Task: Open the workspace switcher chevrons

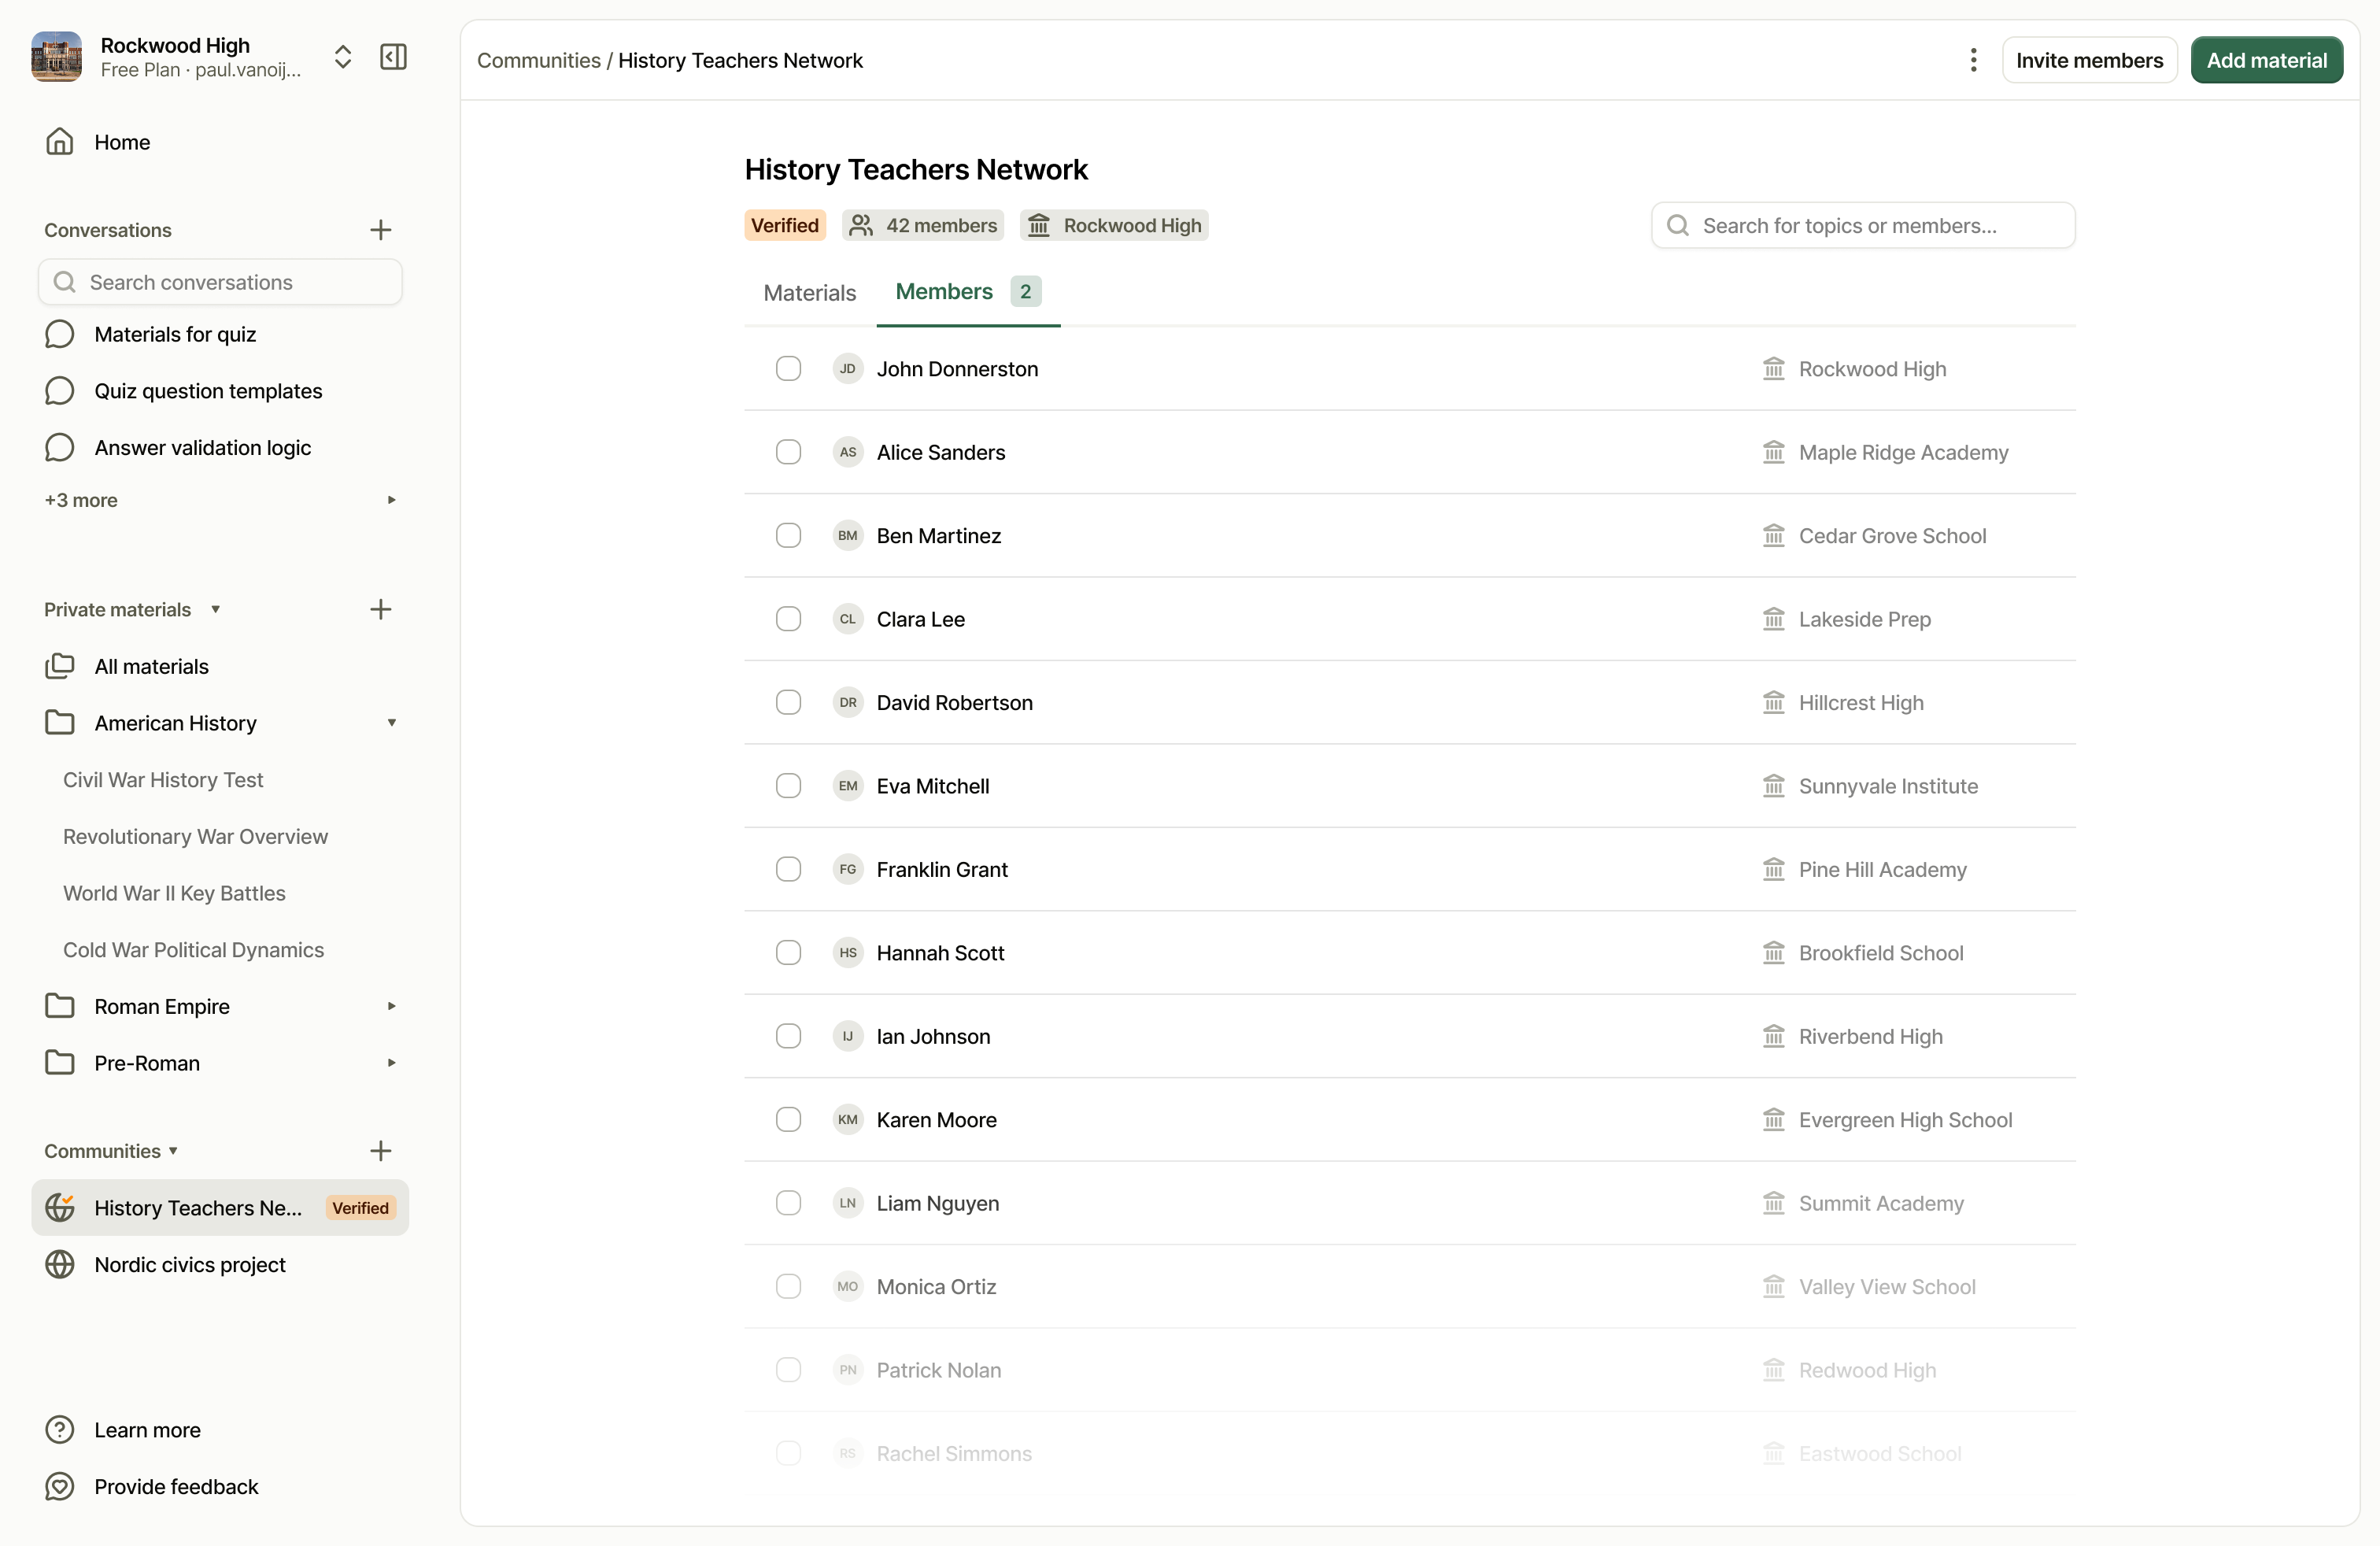Action: pos(343,57)
